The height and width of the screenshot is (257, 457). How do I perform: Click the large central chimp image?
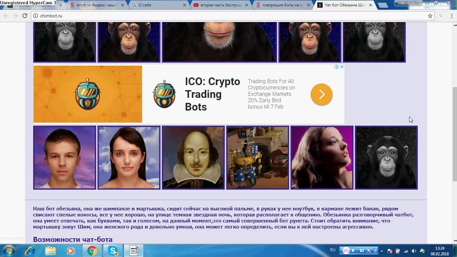click(220, 42)
